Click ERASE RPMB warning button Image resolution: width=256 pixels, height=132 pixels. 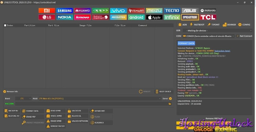56,121
